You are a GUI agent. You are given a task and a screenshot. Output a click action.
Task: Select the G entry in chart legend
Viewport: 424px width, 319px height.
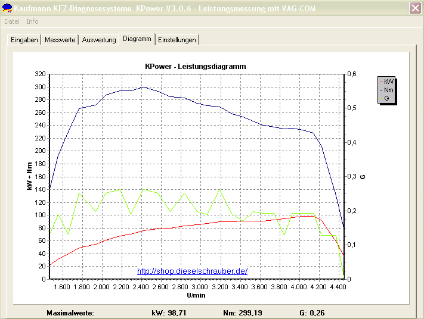click(x=386, y=98)
